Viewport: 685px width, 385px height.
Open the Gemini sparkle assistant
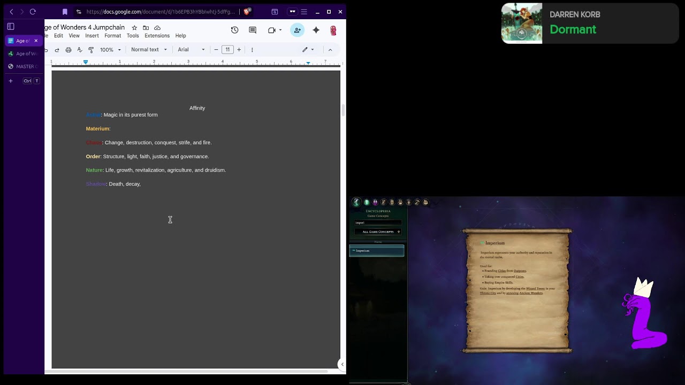coord(316,30)
